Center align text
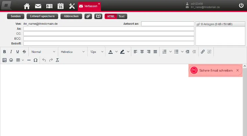The width and height of the screenshot is (247, 136). click(142, 52)
